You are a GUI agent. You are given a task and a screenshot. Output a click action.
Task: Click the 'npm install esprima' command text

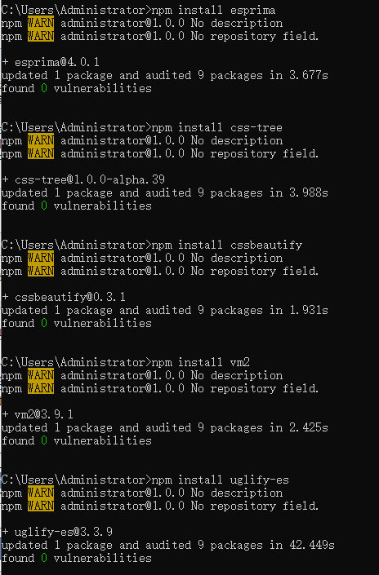tap(213, 10)
